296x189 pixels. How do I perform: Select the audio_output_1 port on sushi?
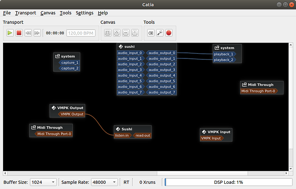[x=161, y=58]
